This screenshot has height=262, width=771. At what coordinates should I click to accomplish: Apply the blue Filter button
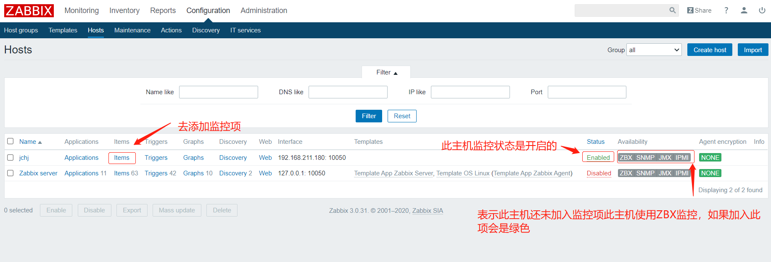(369, 116)
